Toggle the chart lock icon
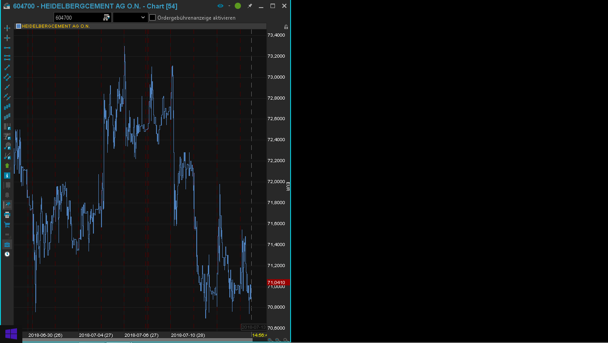Image resolution: width=608 pixels, height=343 pixels. coord(286,27)
